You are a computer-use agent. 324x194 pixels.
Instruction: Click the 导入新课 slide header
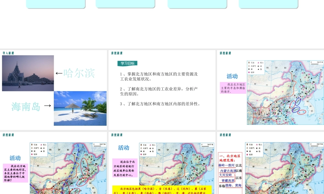tap(8, 53)
